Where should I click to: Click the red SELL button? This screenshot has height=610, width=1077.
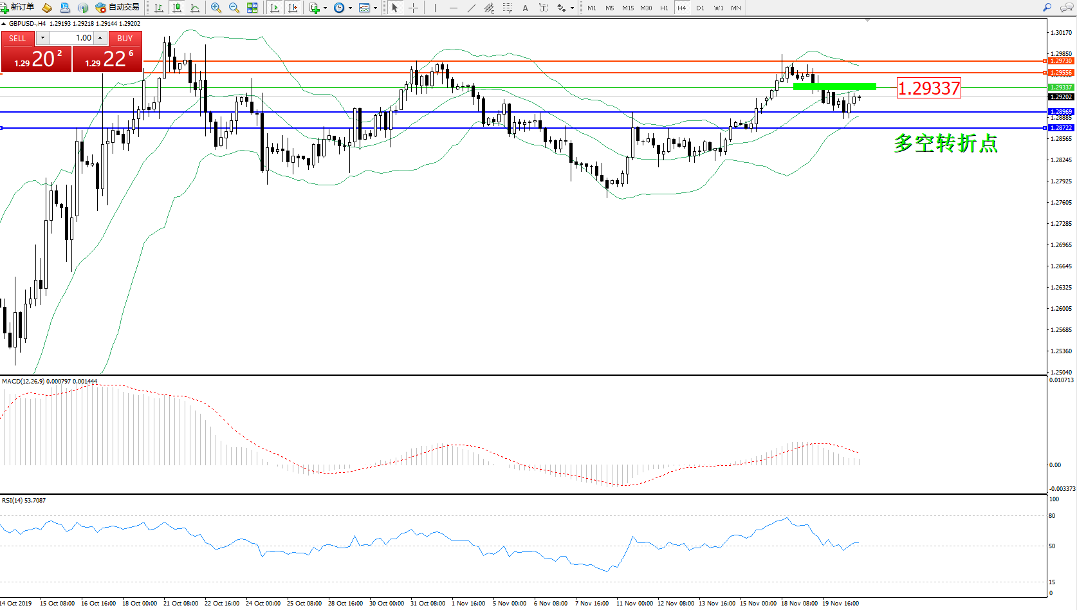tap(17, 38)
